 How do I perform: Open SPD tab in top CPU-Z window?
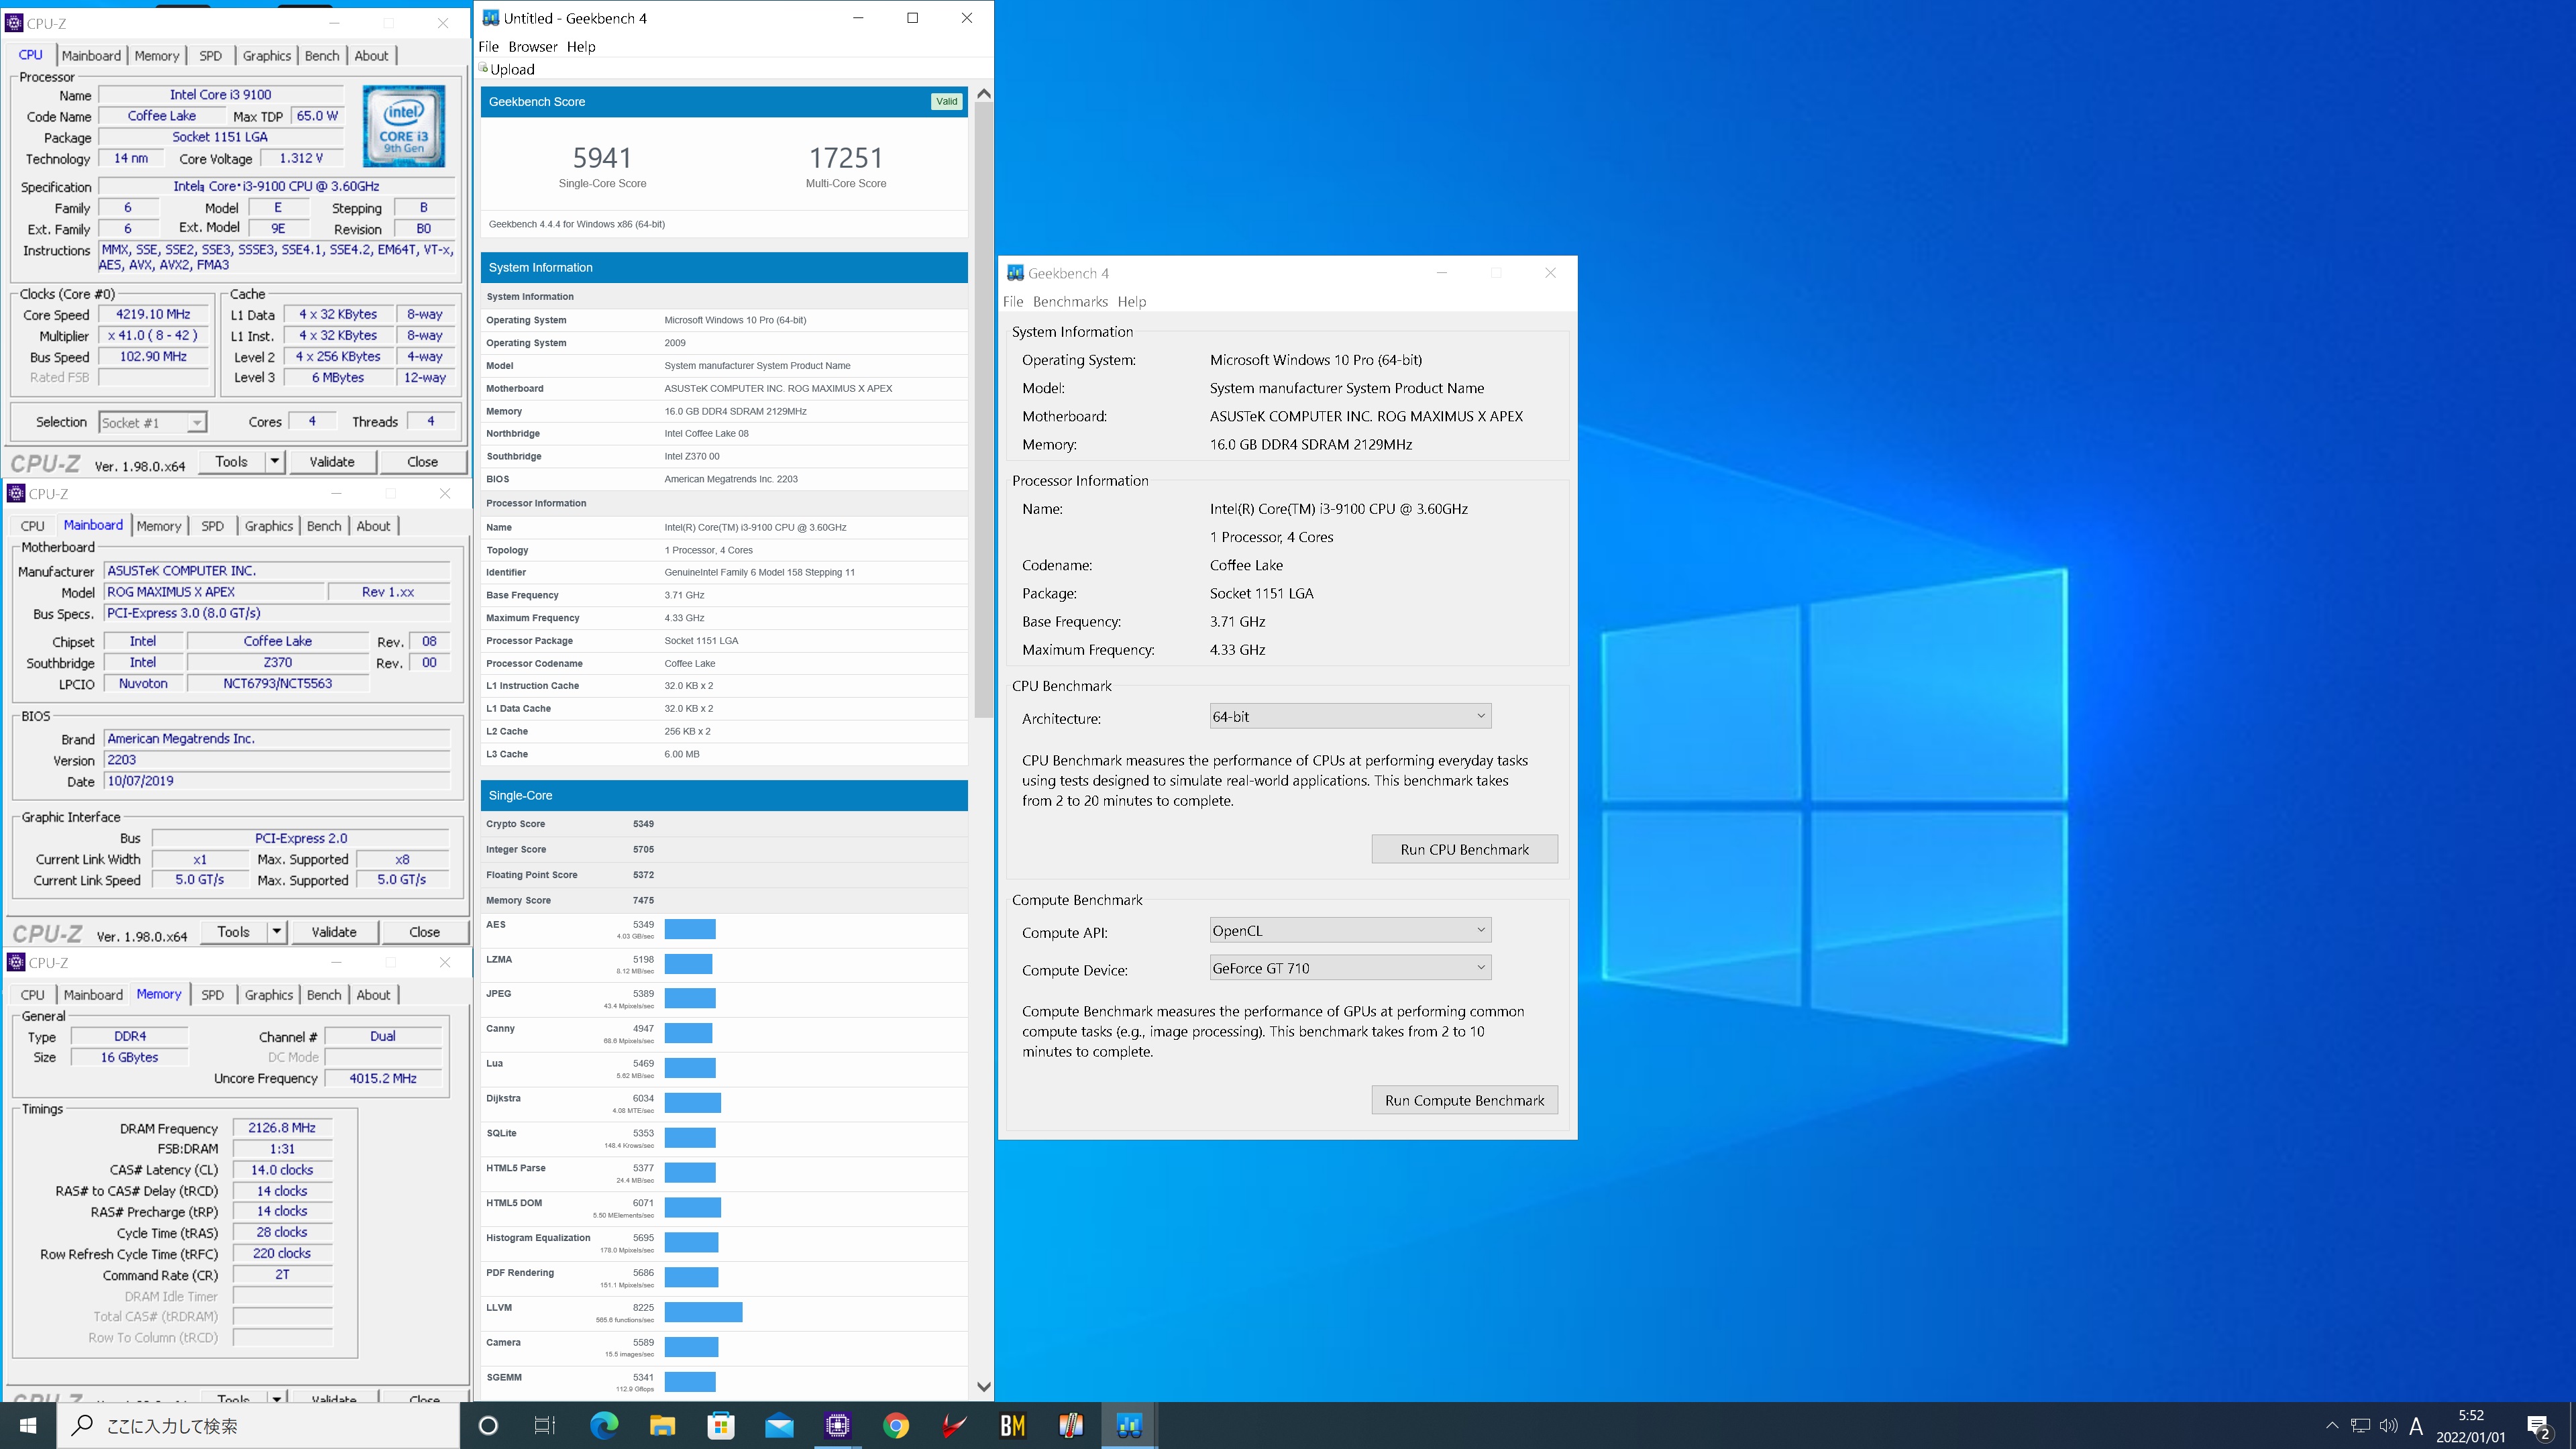point(210,56)
